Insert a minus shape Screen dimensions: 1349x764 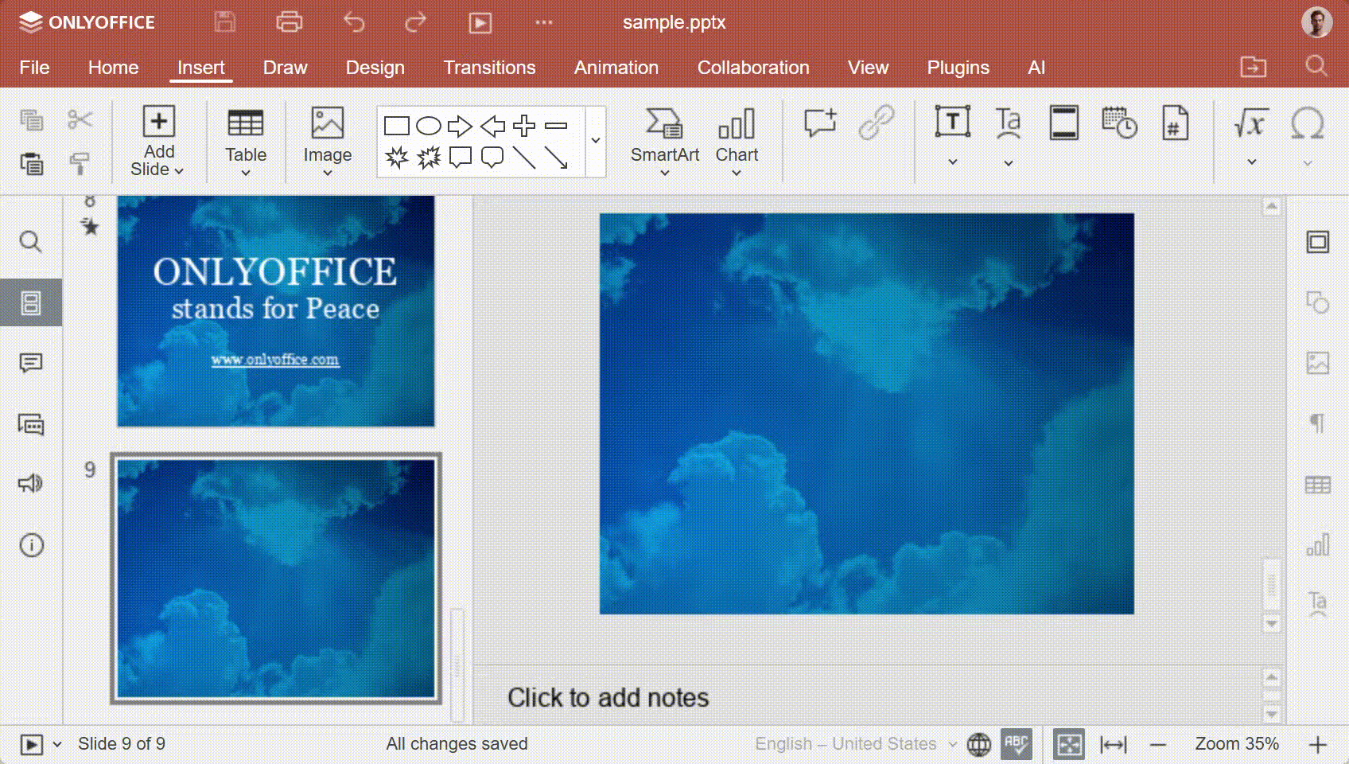coord(556,126)
